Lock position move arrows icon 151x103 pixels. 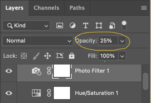click(x=48, y=56)
